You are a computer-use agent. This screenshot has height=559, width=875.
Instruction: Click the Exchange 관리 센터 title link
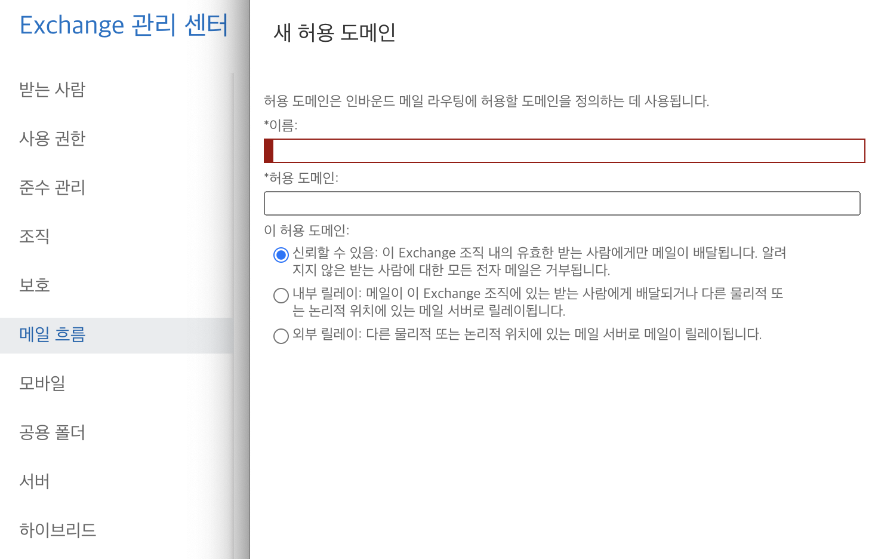[124, 25]
